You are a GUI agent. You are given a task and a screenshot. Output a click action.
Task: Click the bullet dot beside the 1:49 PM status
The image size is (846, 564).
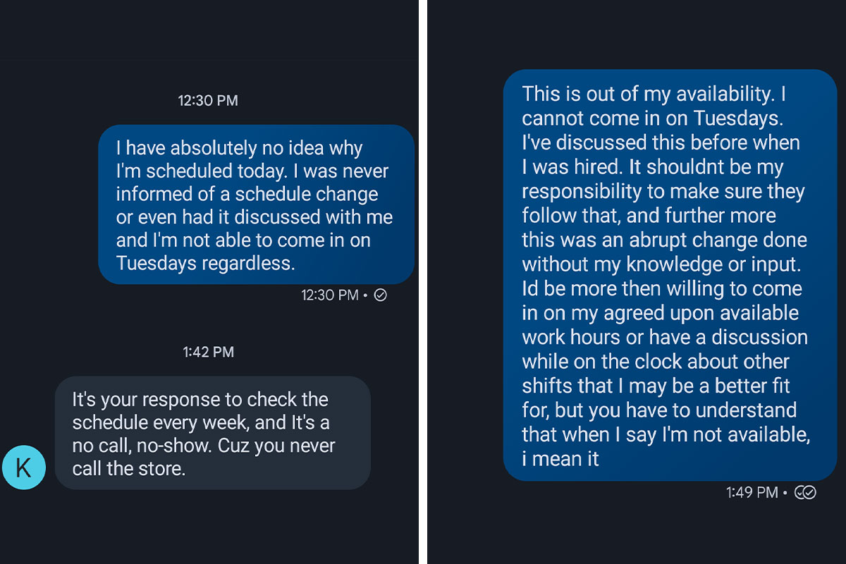coord(785,493)
